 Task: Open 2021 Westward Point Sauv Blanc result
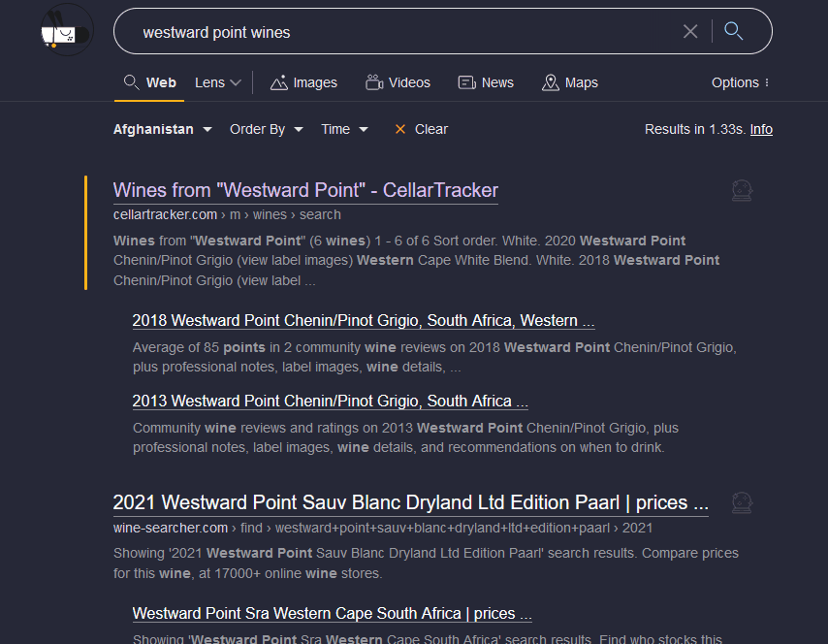[x=410, y=502]
